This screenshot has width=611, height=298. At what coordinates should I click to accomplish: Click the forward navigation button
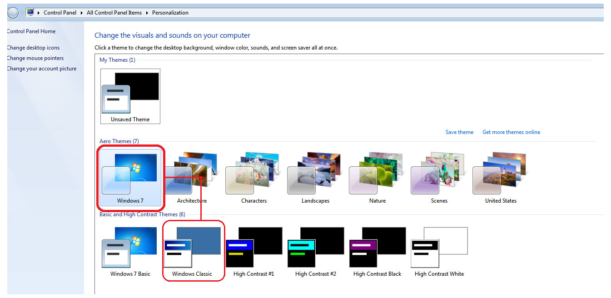13,13
